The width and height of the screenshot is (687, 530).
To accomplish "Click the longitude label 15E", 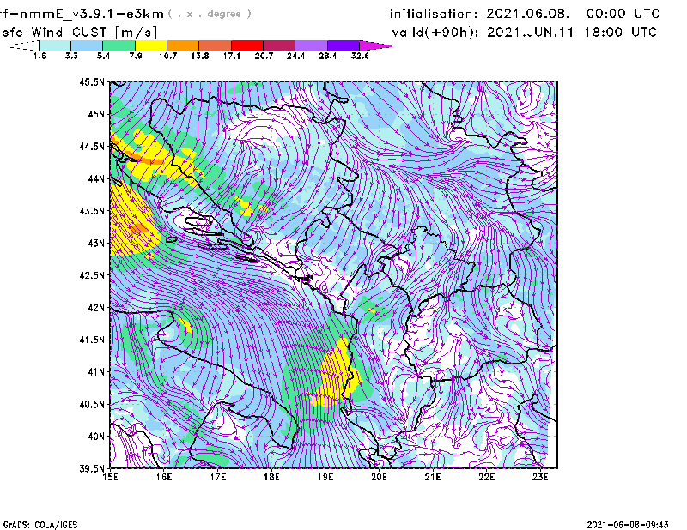I will point(110,477).
